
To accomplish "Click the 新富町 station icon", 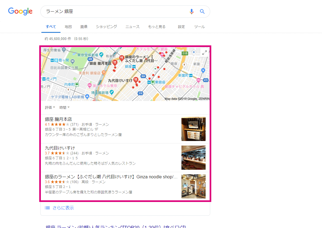I will tap(191, 75).
